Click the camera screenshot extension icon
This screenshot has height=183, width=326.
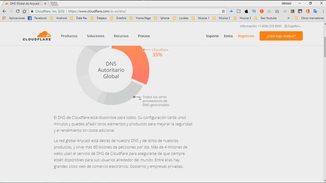coord(277,11)
